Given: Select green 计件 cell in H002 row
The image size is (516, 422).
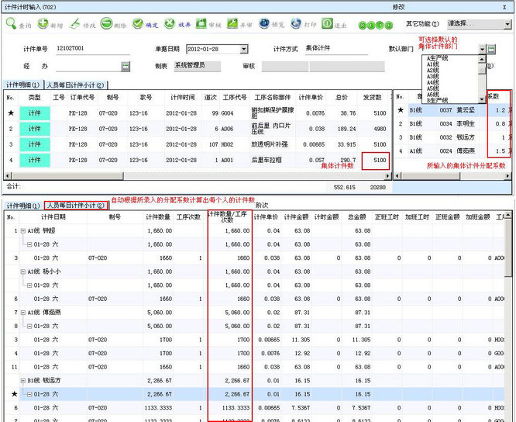Looking at the screenshot, I should pyautogui.click(x=35, y=144).
